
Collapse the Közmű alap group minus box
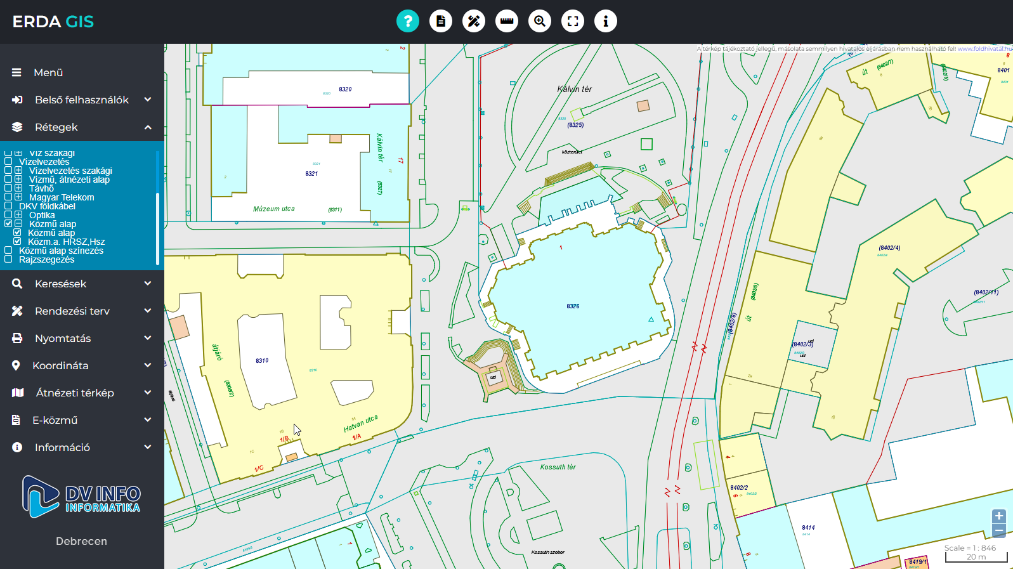click(x=18, y=224)
